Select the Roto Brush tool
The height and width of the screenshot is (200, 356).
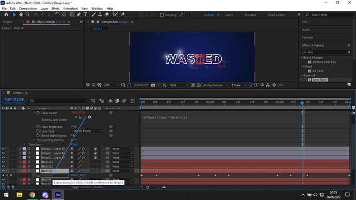click(x=115, y=15)
